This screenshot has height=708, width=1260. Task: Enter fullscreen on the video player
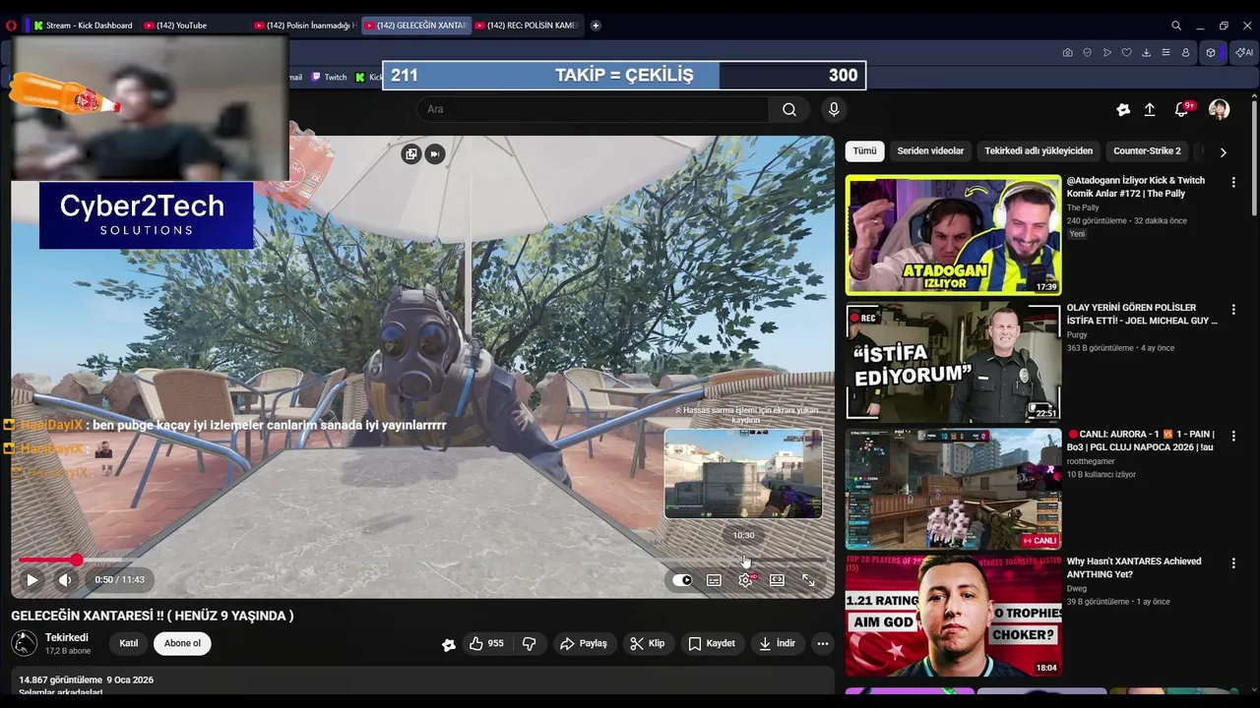[x=808, y=580]
